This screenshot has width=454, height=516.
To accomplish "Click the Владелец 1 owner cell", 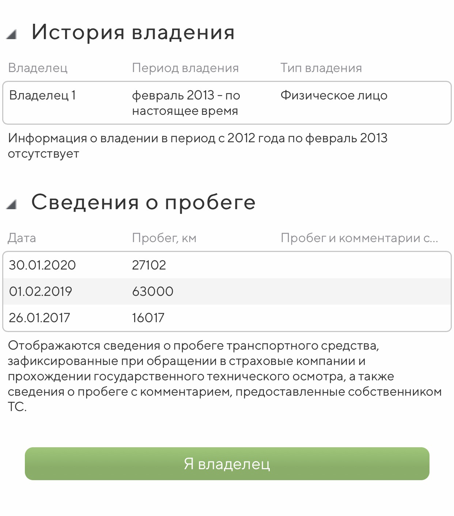I will pos(42,95).
